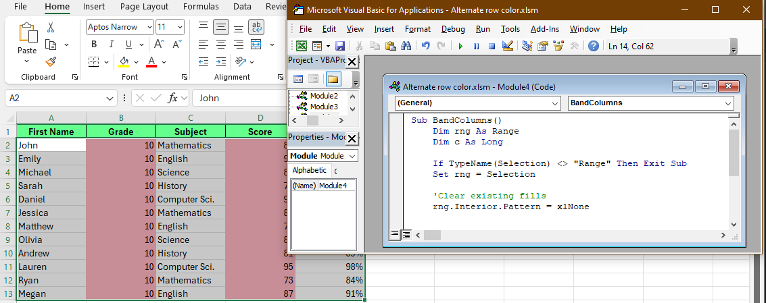Toggle Italic formatting in Excel ribbon
The image size is (766, 303).
point(112,45)
